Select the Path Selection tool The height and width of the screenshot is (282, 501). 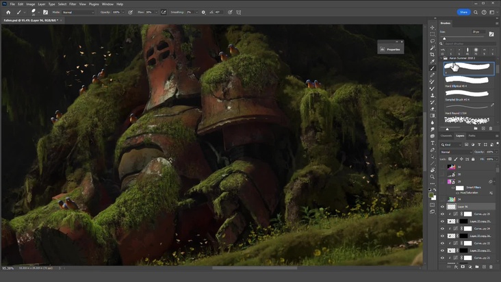click(x=433, y=157)
